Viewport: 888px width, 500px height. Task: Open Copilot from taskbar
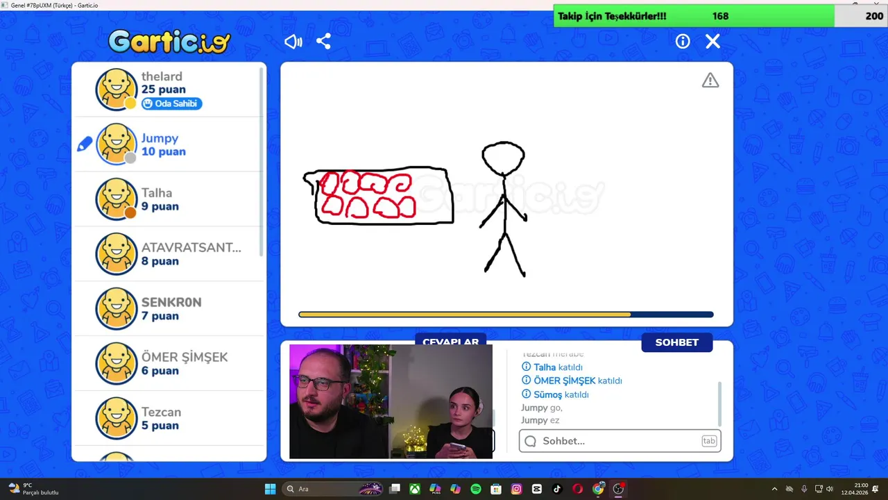pos(455,489)
